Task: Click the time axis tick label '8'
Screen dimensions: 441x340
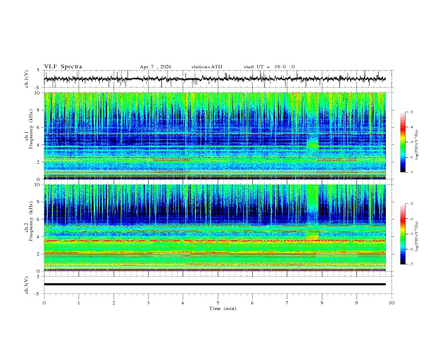Action: [322, 303]
